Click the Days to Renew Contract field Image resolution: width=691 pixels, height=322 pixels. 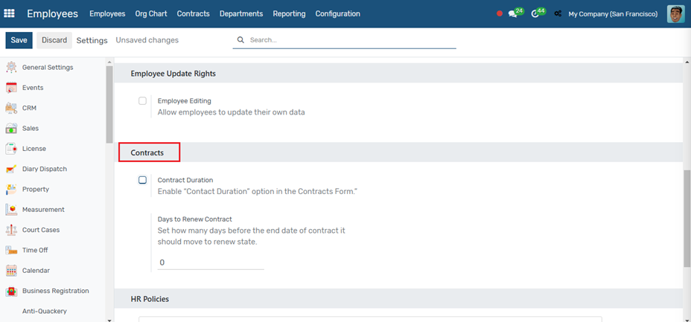211,263
